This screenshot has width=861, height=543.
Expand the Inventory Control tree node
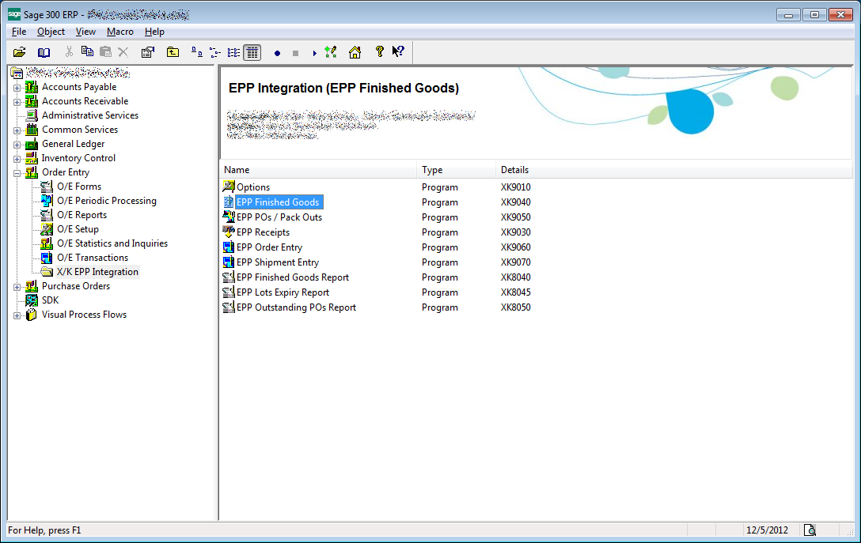17,159
